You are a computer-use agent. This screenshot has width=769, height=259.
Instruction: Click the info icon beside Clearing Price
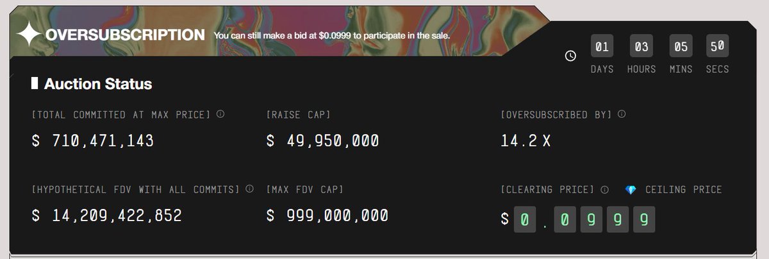point(604,190)
